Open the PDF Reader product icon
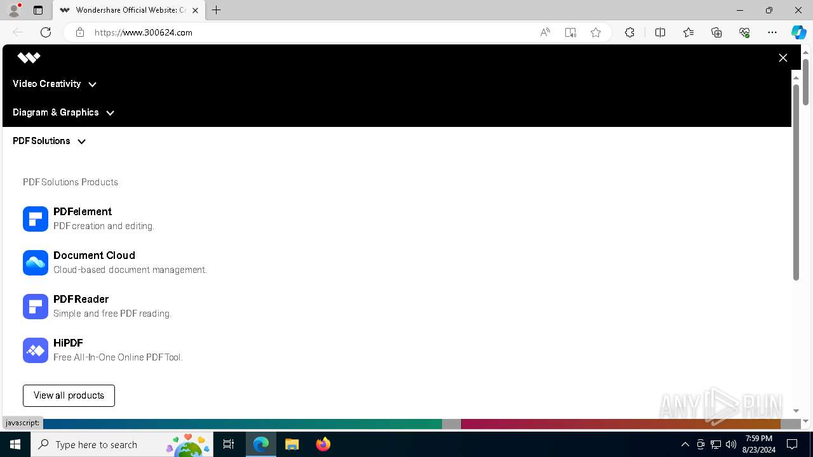This screenshot has width=813, height=457. click(x=36, y=307)
